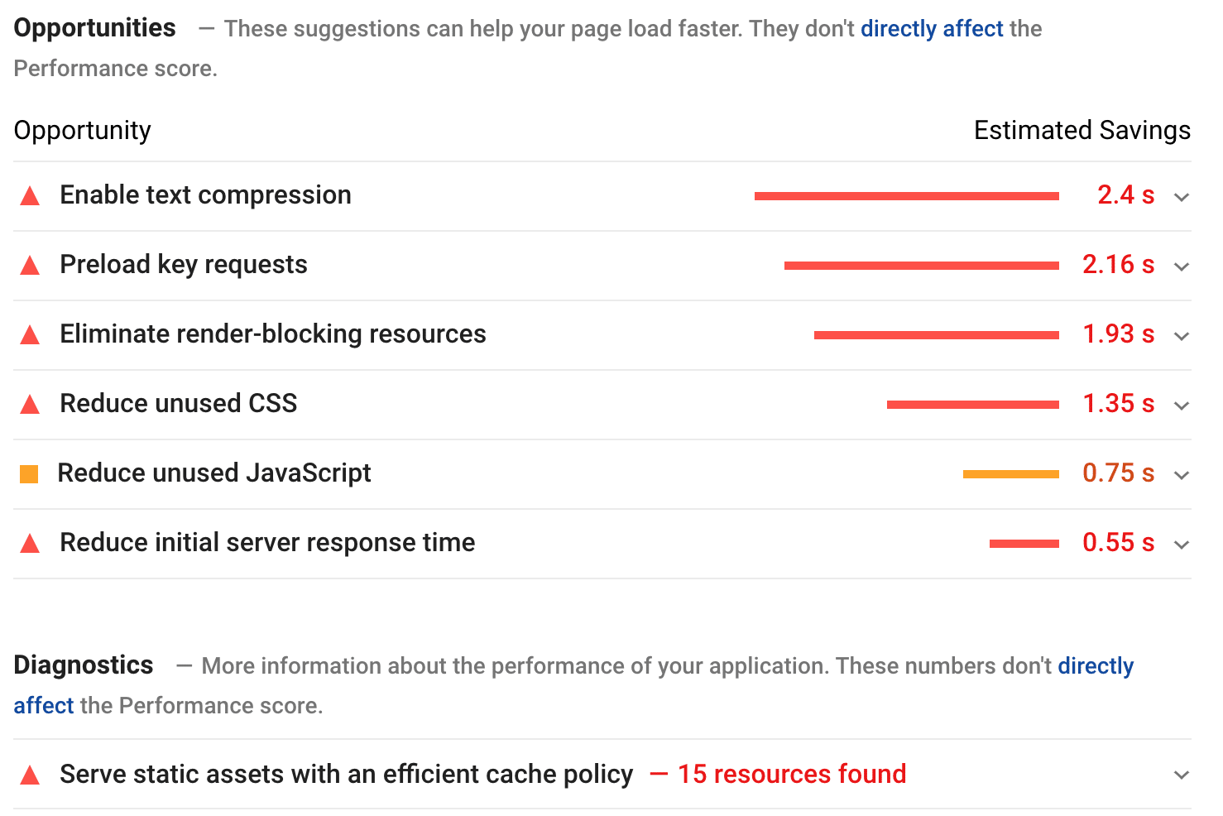Expand Reduce initial server response time details
The image size is (1223, 816).
point(1182,545)
